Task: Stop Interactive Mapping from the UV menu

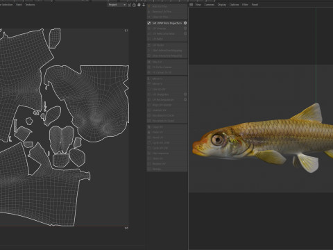Action: click(x=167, y=56)
